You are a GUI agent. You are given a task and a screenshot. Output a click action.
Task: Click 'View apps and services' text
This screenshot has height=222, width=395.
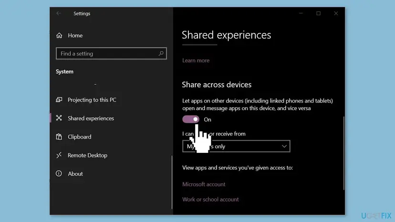[x=237, y=168]
